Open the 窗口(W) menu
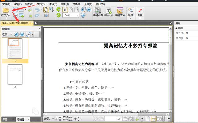The height and width of the screenshot is (123, 198). coord(100,4)
